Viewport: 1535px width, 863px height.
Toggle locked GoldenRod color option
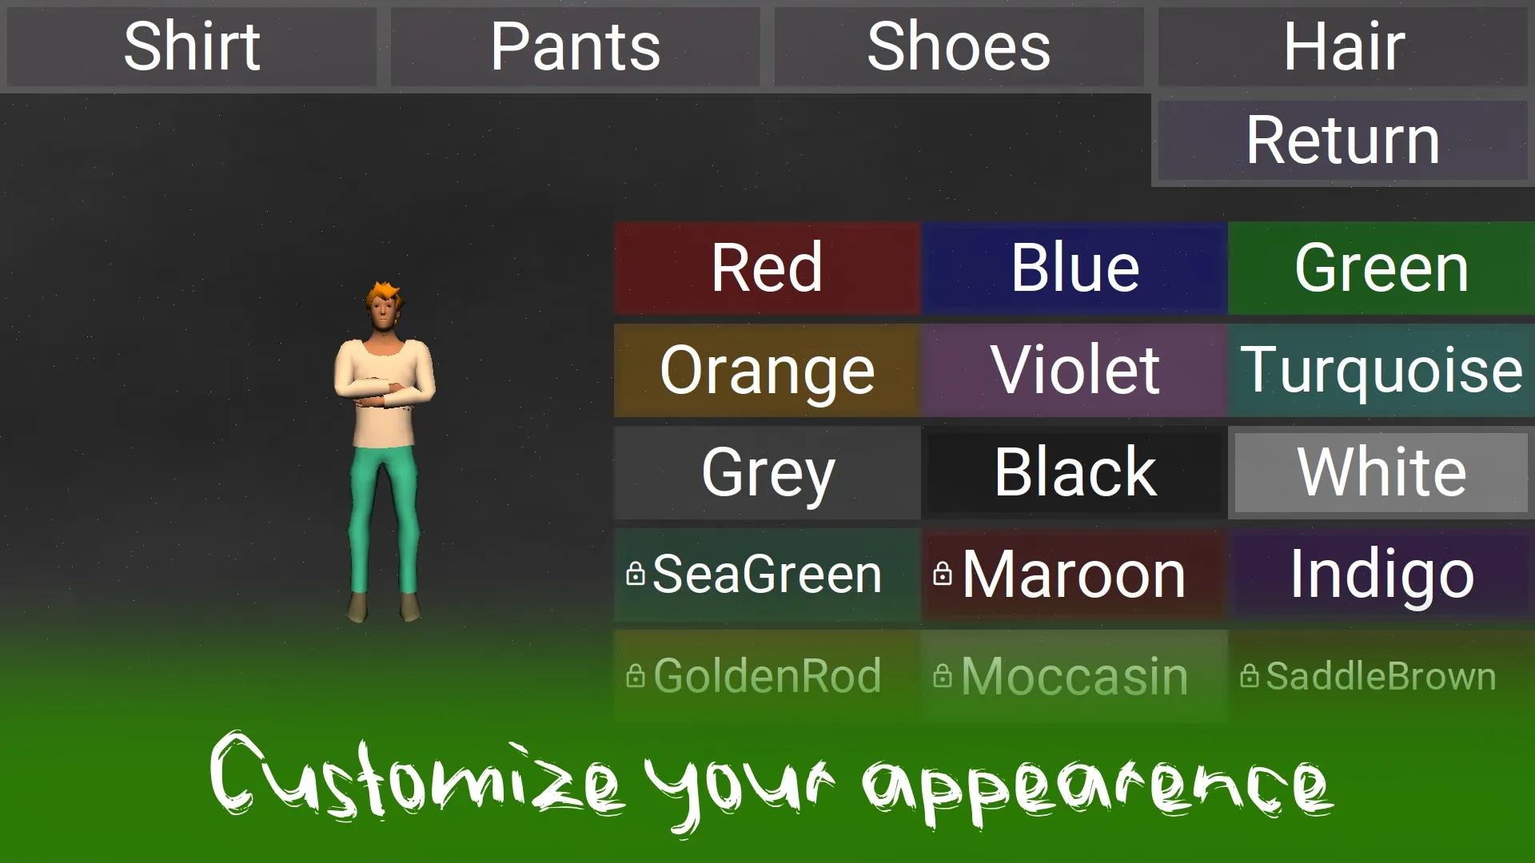pos(767,674)
